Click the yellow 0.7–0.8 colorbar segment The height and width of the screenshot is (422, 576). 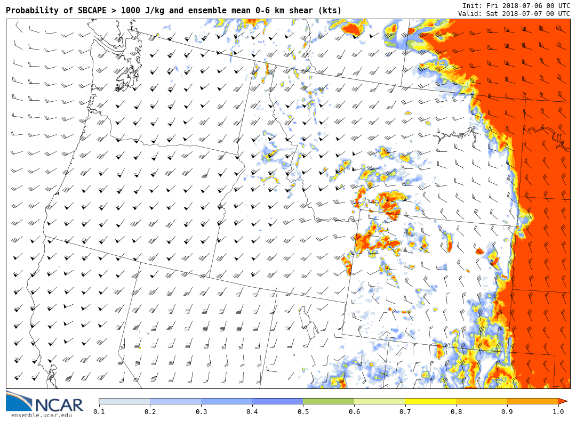(x=430, y=401)
